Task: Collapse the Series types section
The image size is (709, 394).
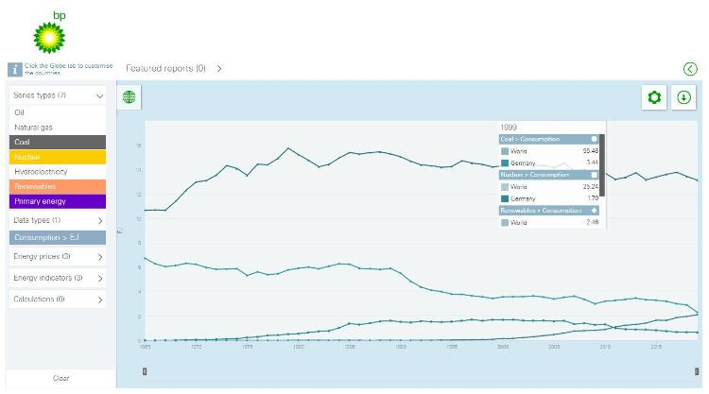Action: (x=99, y=95)
